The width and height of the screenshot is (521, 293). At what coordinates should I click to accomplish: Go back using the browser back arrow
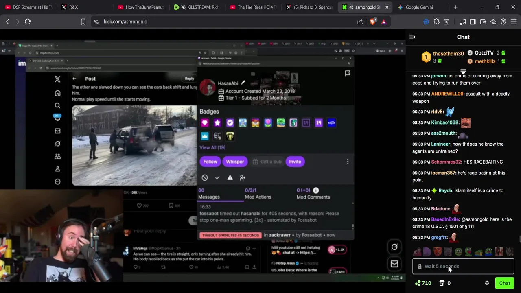7,22
